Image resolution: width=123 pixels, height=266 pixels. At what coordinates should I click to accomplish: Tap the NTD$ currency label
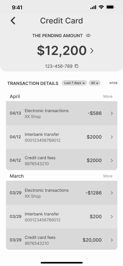(x=114, y=83)
